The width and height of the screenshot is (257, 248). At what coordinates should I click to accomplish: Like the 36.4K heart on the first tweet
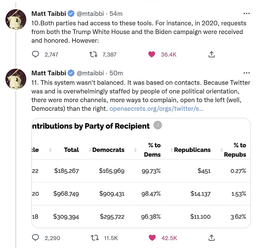152,54
